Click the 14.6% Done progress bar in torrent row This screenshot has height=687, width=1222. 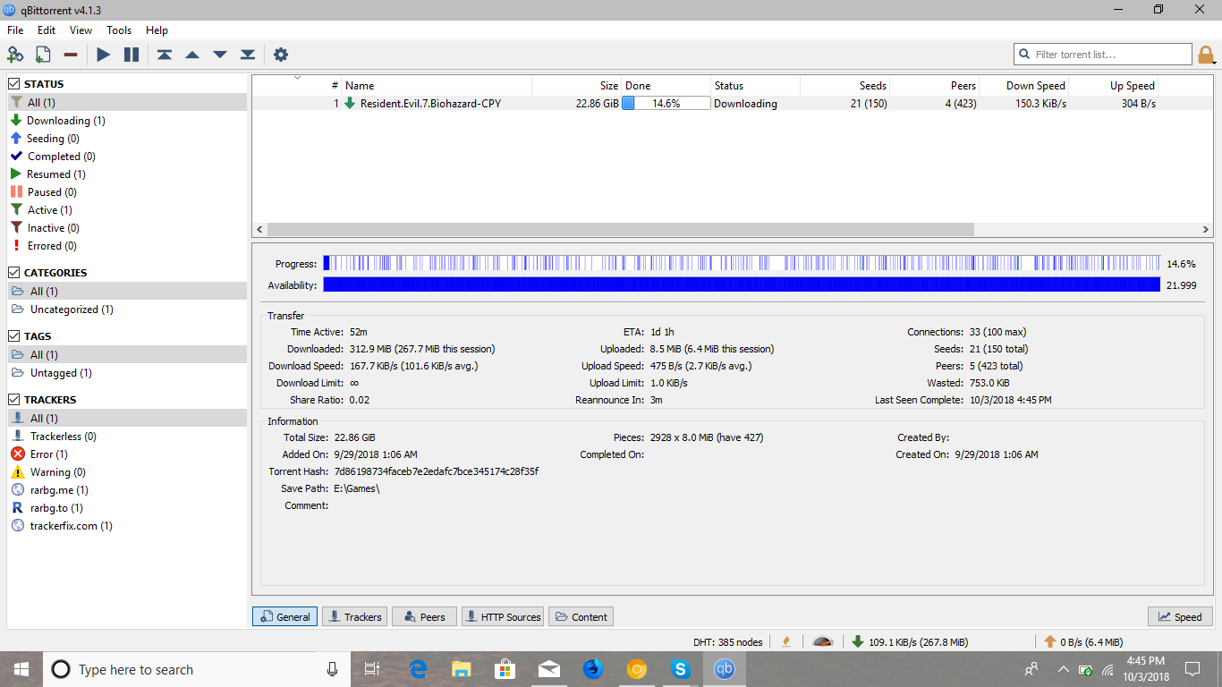pyautogui.click(x=666, y=104)
